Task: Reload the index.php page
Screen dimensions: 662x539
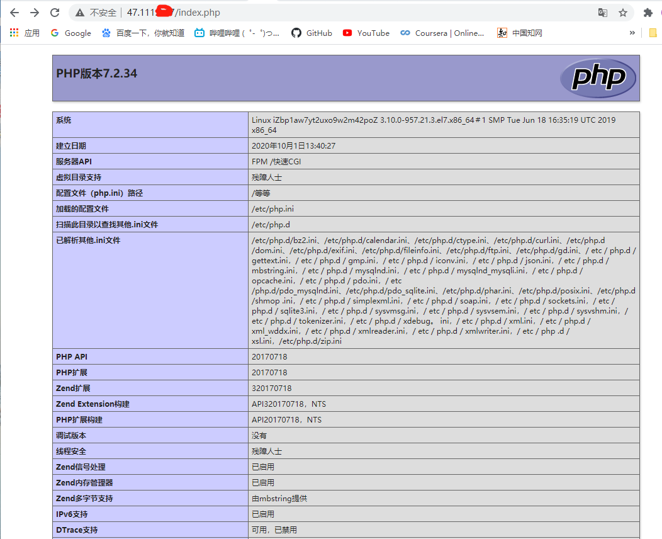Action: (x=55, y=12)
